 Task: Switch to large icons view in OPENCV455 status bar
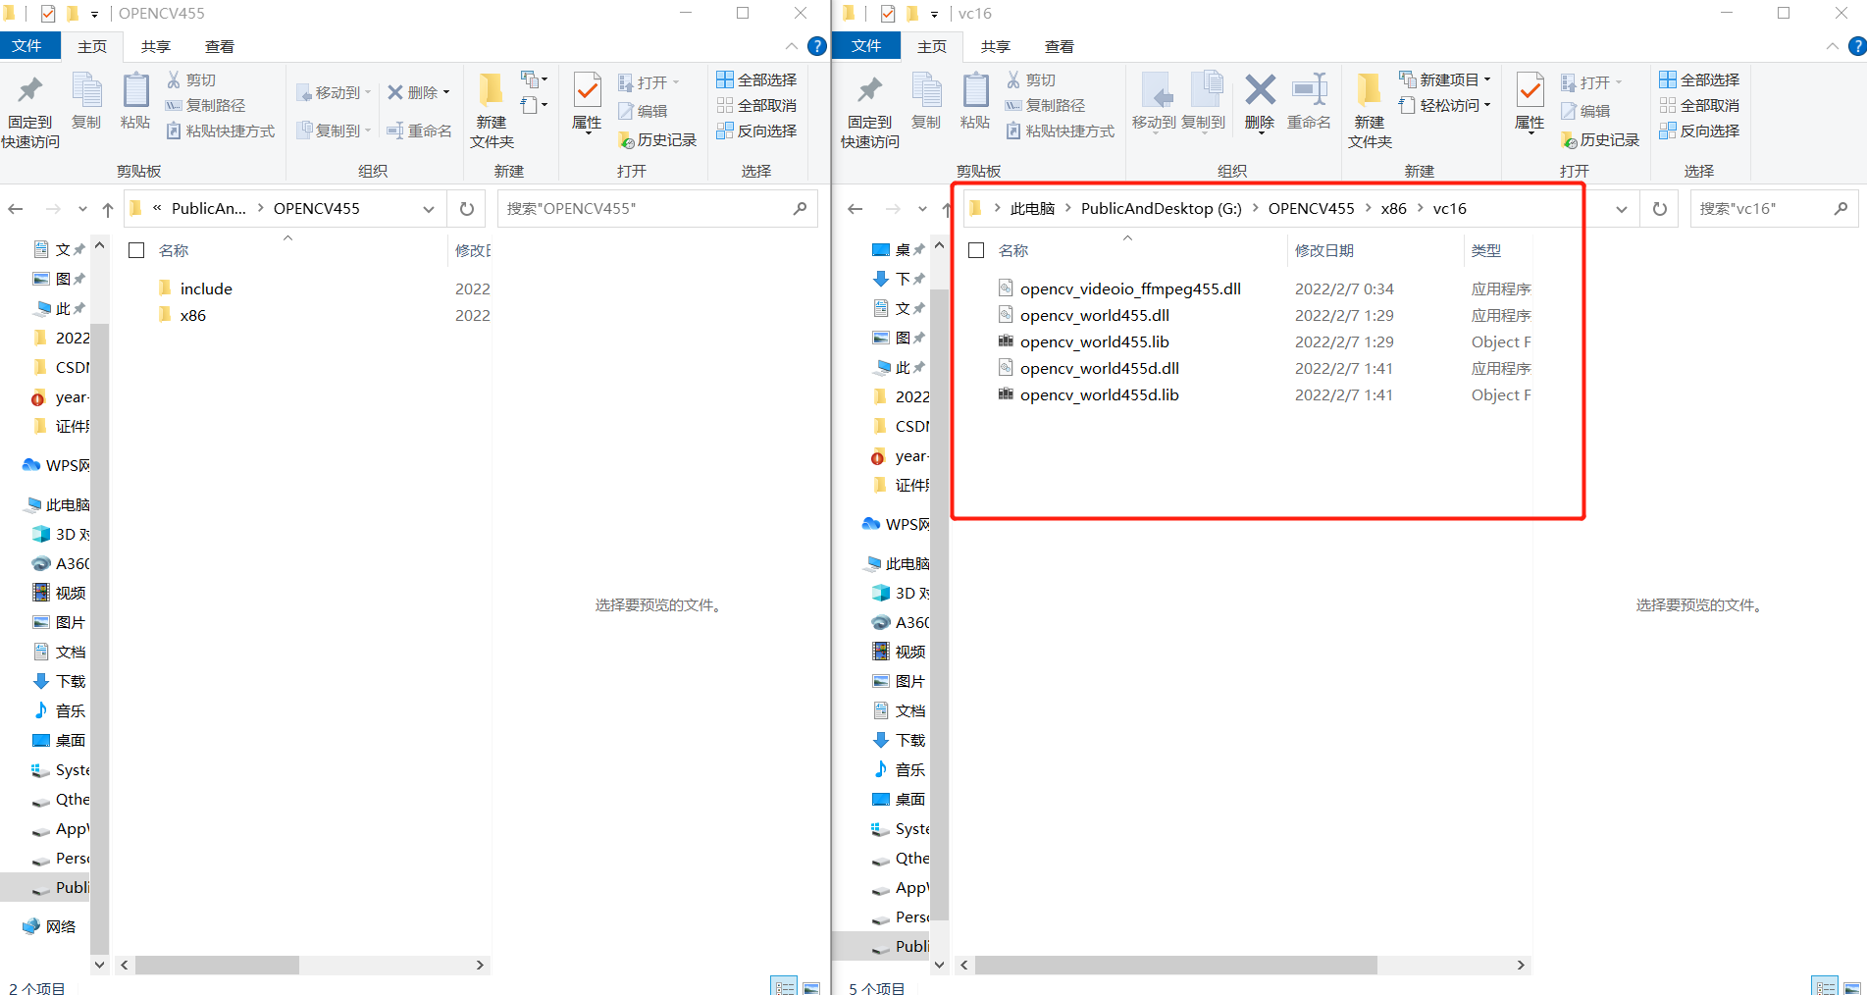811,987
